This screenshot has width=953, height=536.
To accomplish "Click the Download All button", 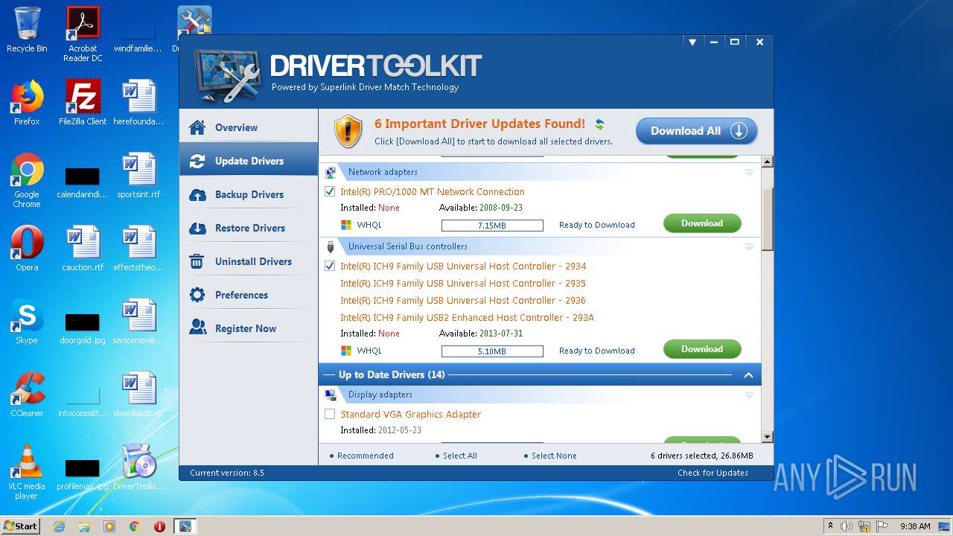I will tap(696, 131).
